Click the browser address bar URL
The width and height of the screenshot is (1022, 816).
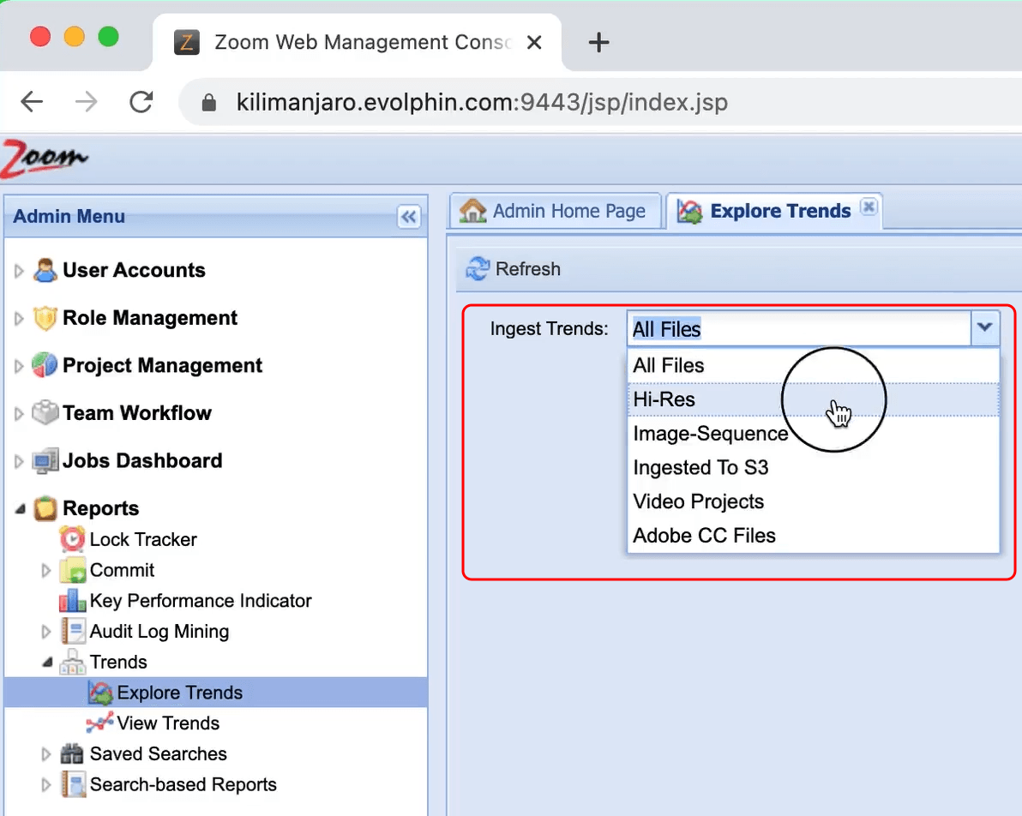482,102
